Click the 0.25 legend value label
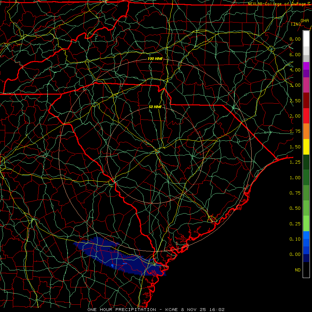312x312 pixels. [295, 224]
